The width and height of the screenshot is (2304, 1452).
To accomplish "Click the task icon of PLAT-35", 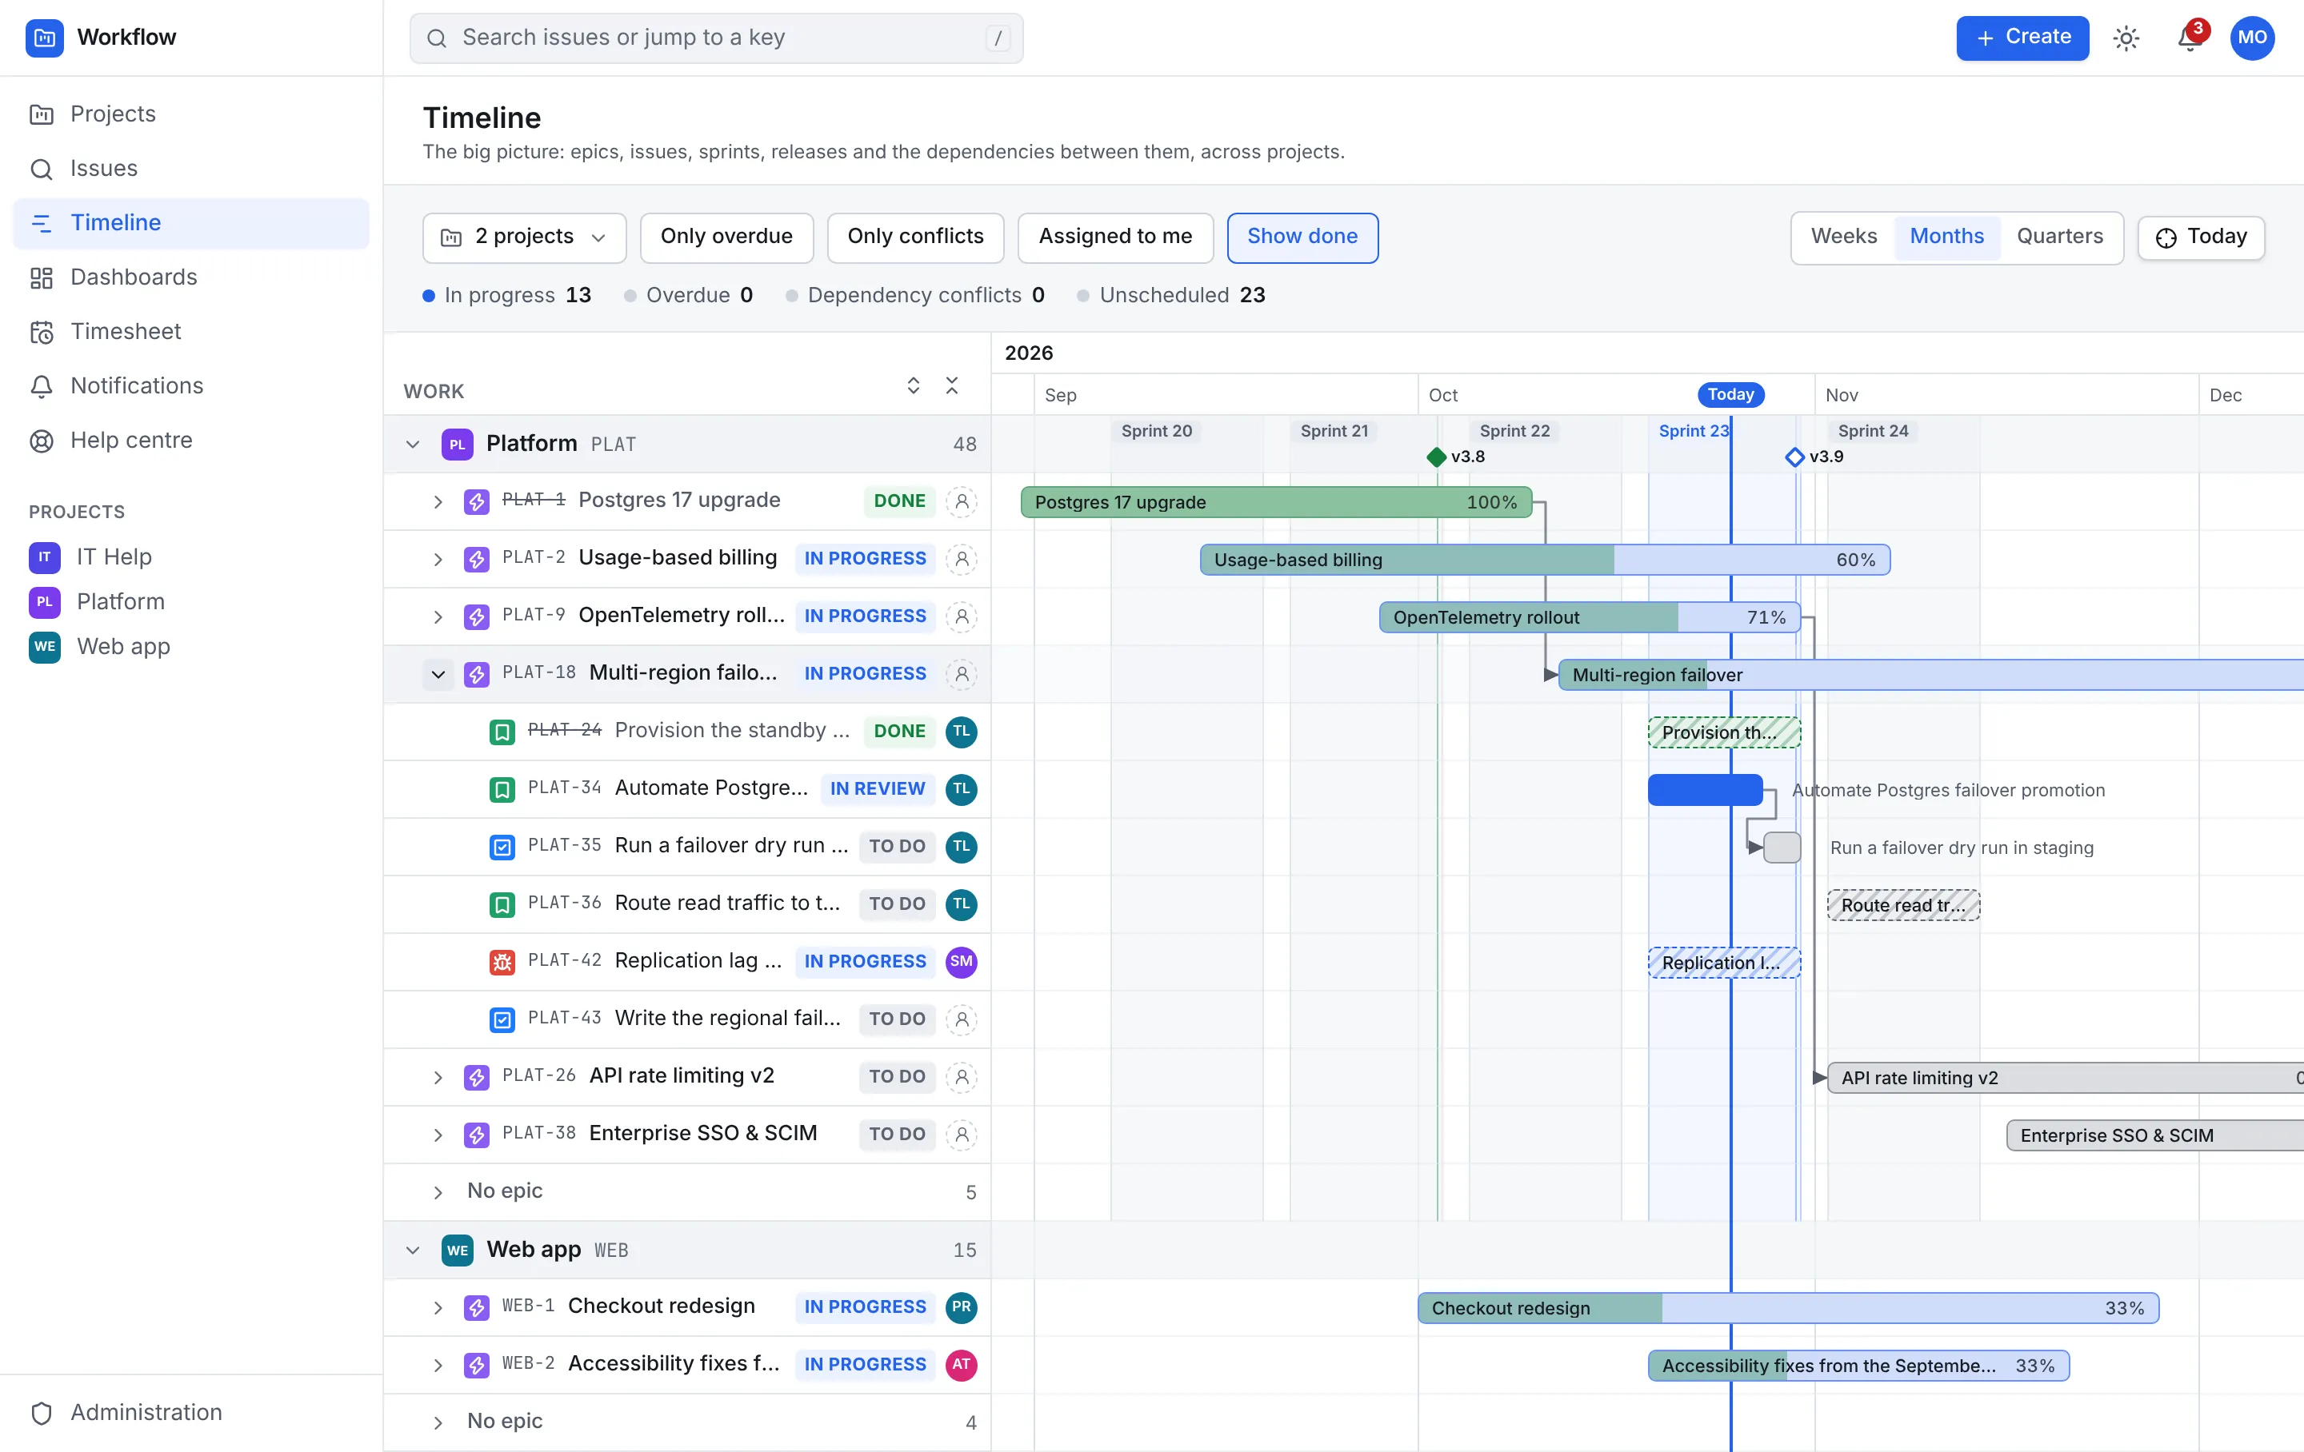I will (502, 848).
